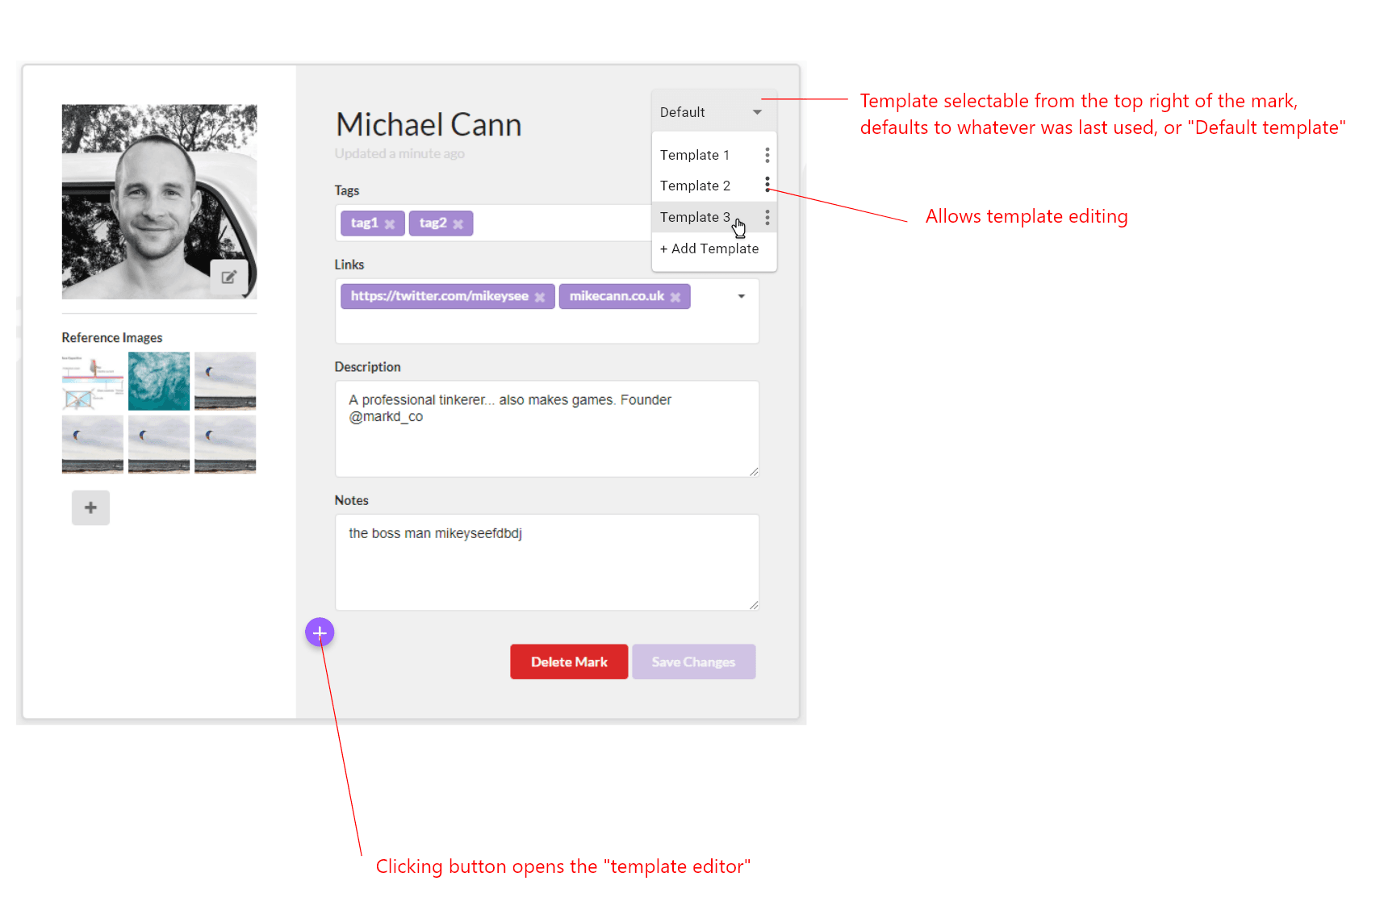
Task: Click the gray plus to add reference image
Action: [x=90, y=507]
